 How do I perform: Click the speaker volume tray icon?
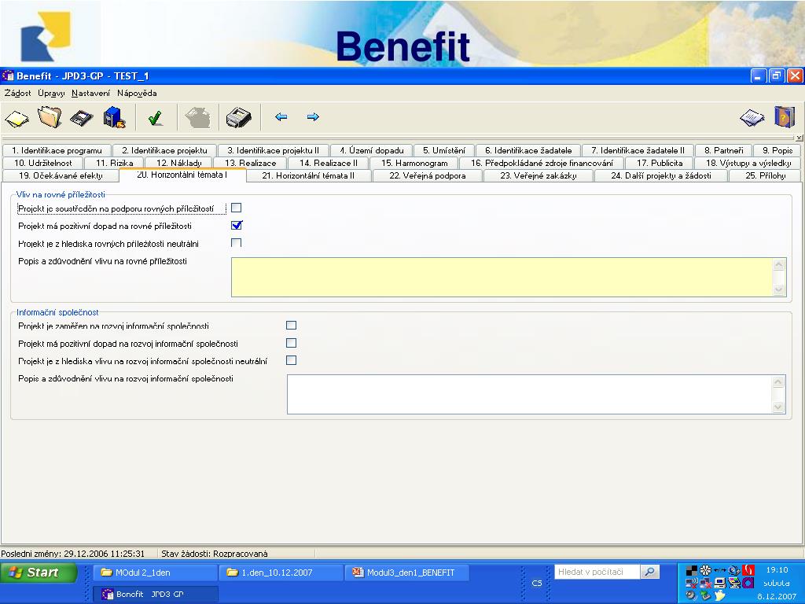(690, 595)
